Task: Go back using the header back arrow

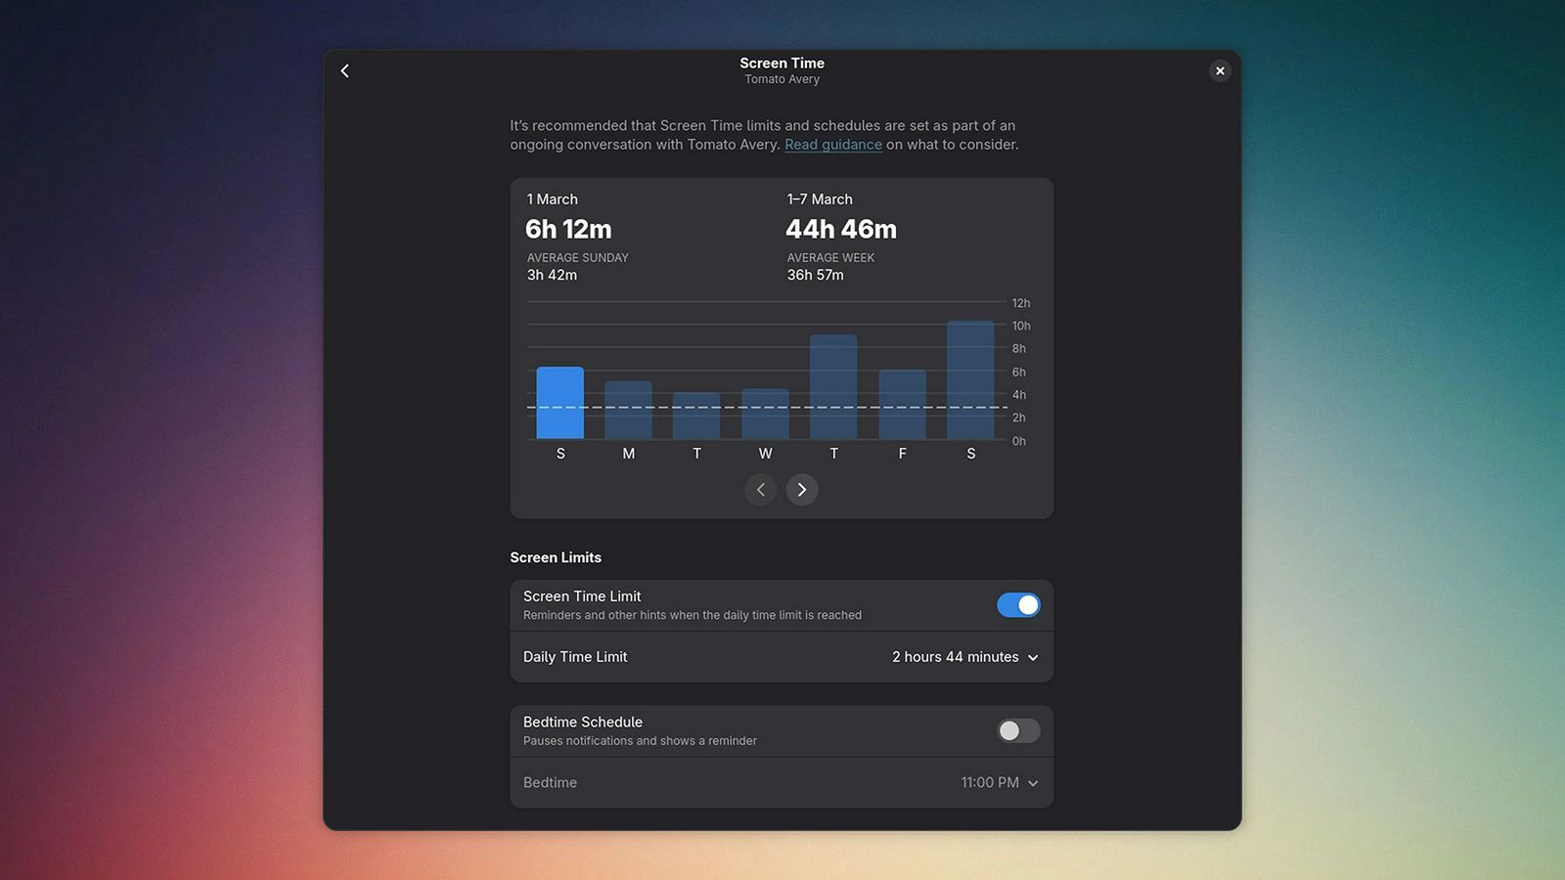Action: (x=344, y=70)
